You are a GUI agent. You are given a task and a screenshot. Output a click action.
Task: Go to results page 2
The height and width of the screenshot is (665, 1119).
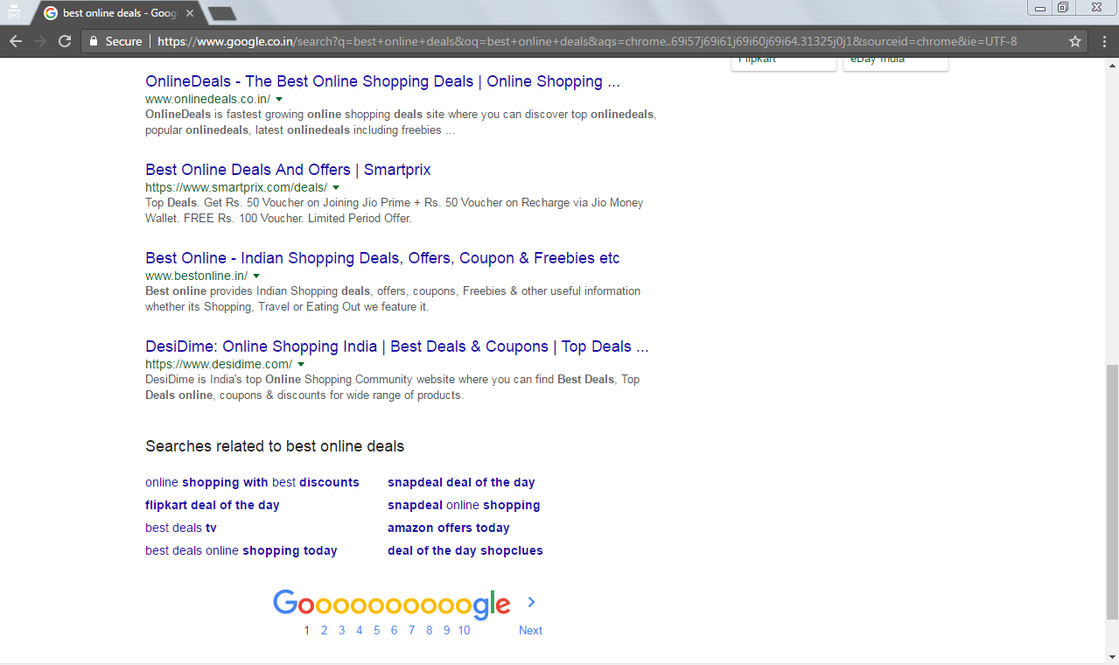[x=324, y=630]
